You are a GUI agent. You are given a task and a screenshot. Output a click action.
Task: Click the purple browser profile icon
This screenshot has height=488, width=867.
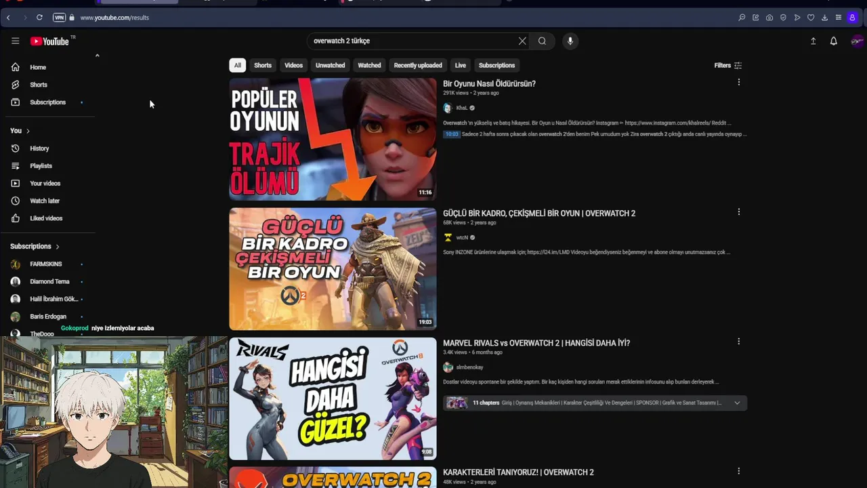tap(852, 18)
